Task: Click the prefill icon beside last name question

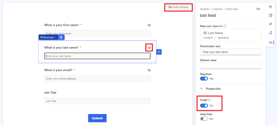Action: point(149,47)
